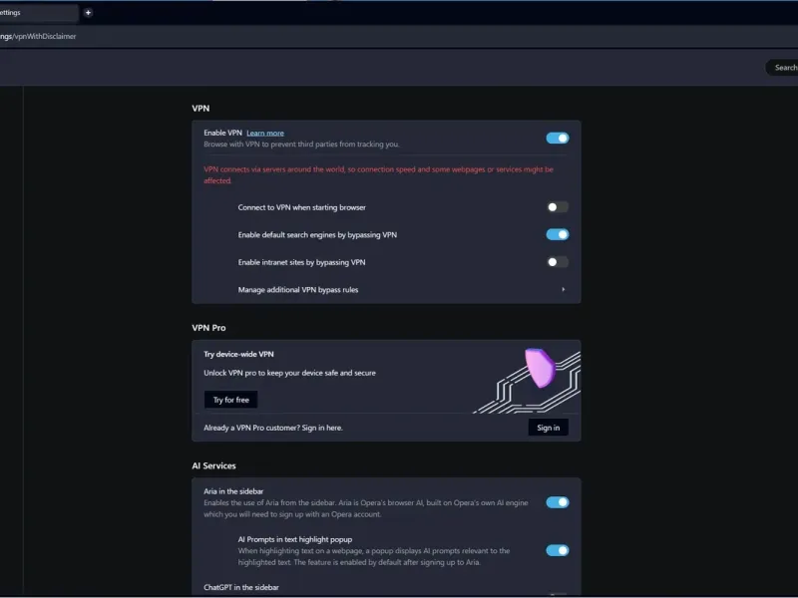Toggle Aria in the sidebar switch
This screenshot has height=598, width=798.
pos(558,502)
